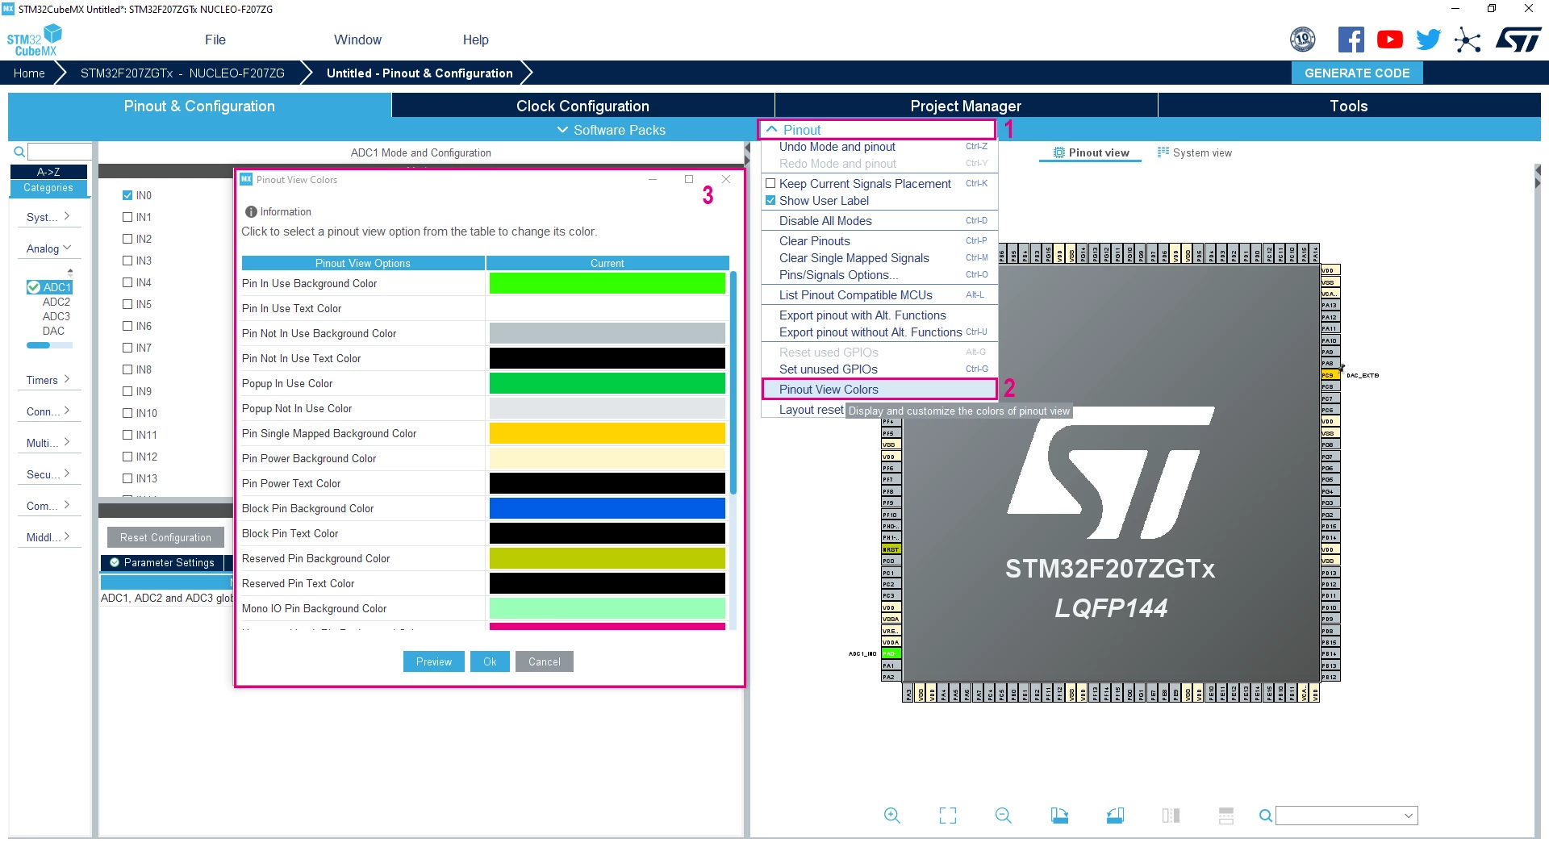Open the ST Twitter icon
Image resolution: width=1549 pixels, height=847 pixels.
(1428, 40)
